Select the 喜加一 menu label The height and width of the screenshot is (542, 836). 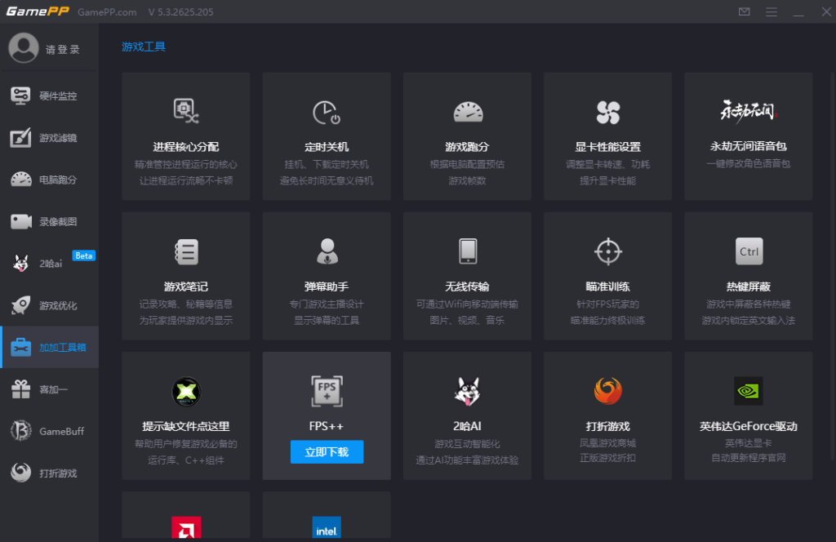coord(53,389)
